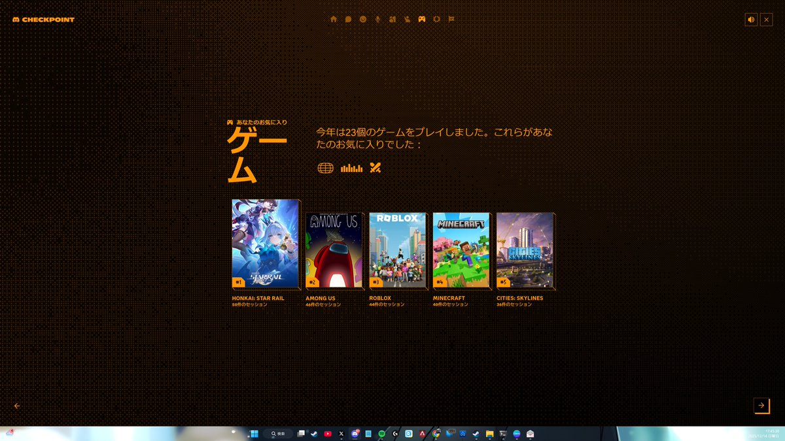Screen dimensions: 785x441
Task: Open the mail app on taskbar
Action: 530,434
